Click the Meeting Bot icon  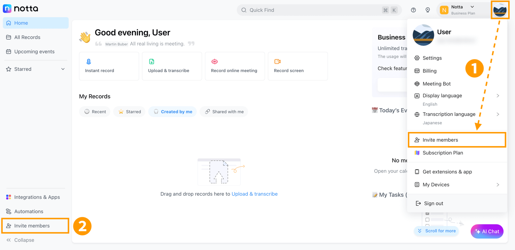tap(417, 84)
